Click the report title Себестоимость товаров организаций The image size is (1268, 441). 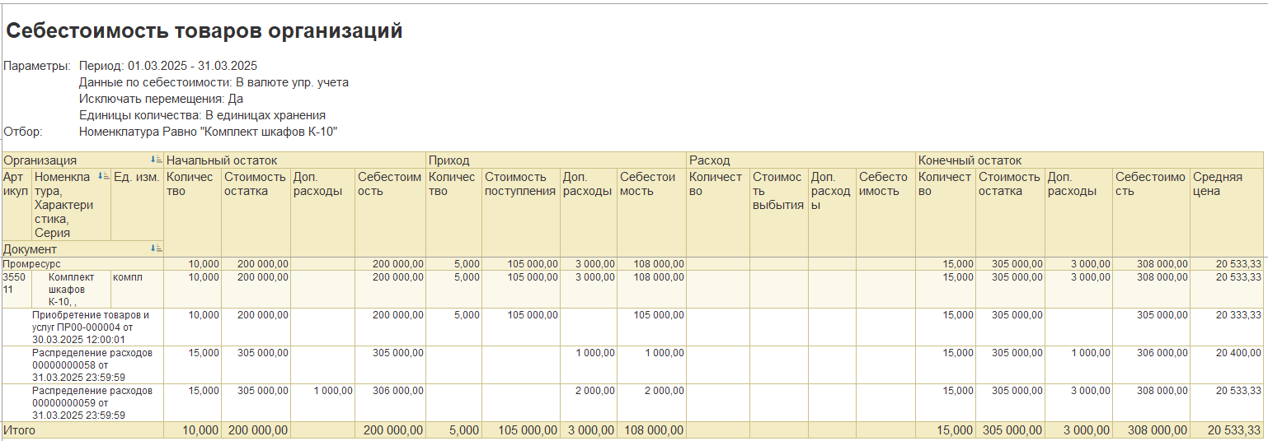(x=204, y=32)
